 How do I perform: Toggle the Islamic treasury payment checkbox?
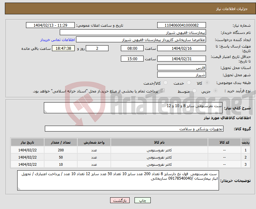(162, 91)
